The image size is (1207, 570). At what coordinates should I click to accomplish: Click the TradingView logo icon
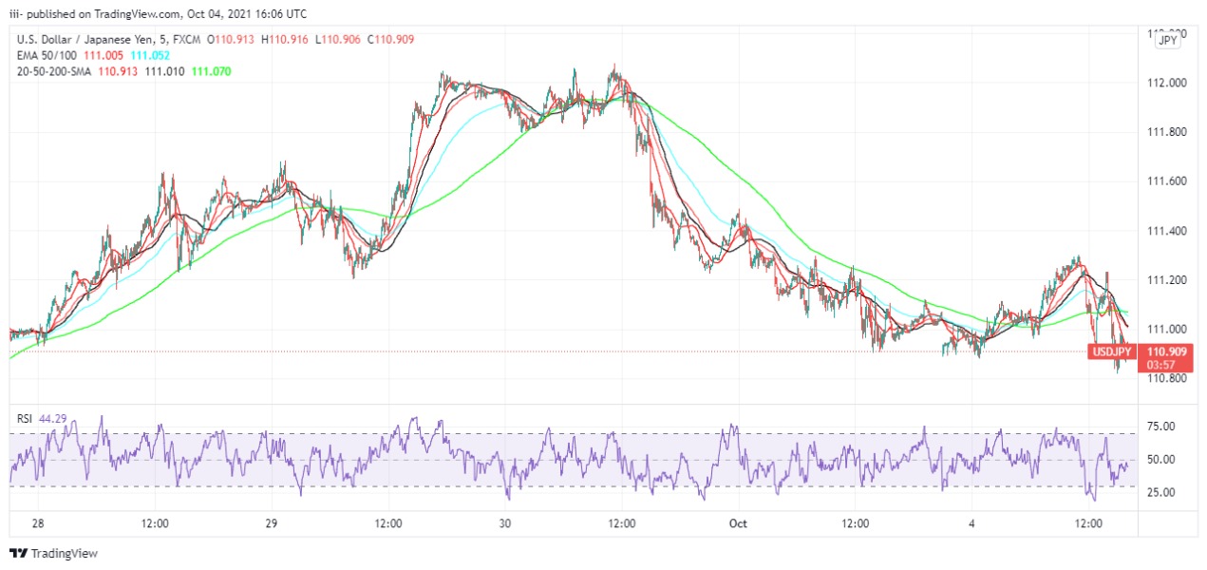[18, 553]
